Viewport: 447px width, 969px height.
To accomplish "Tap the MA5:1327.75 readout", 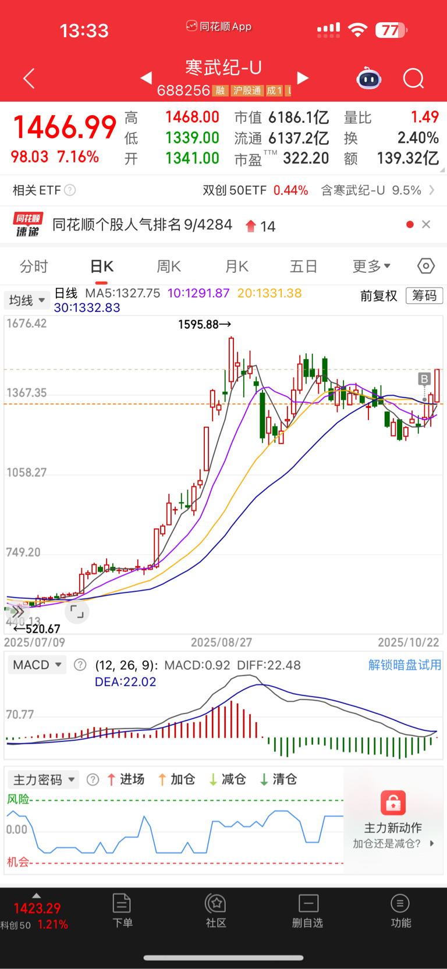I will [x=123, y=293].
